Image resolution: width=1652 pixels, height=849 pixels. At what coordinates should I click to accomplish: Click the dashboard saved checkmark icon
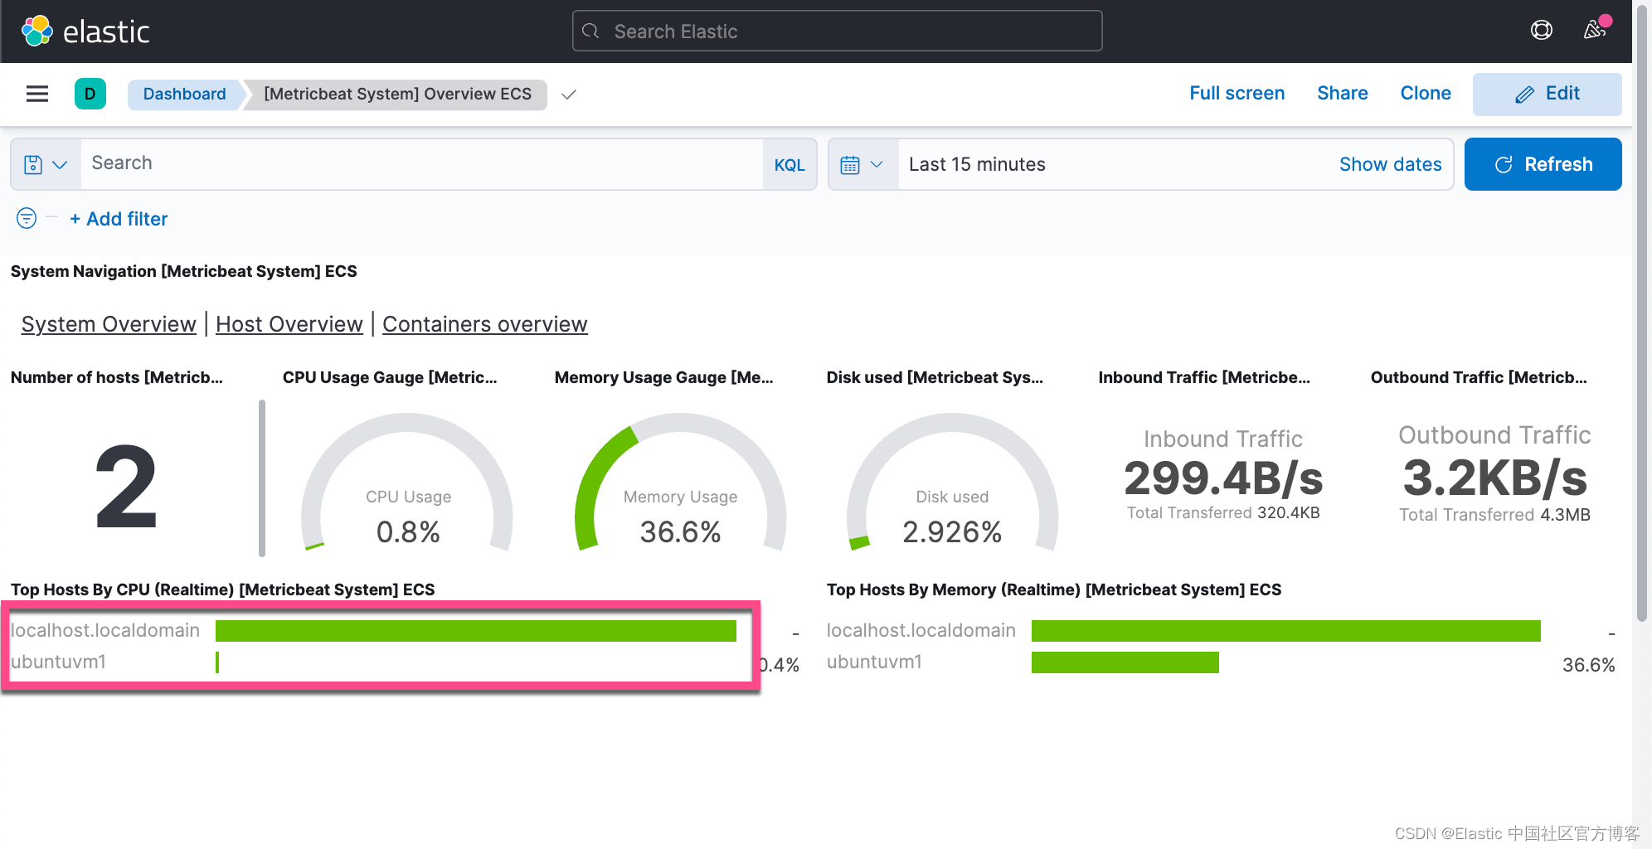click(x=569, y=95)
